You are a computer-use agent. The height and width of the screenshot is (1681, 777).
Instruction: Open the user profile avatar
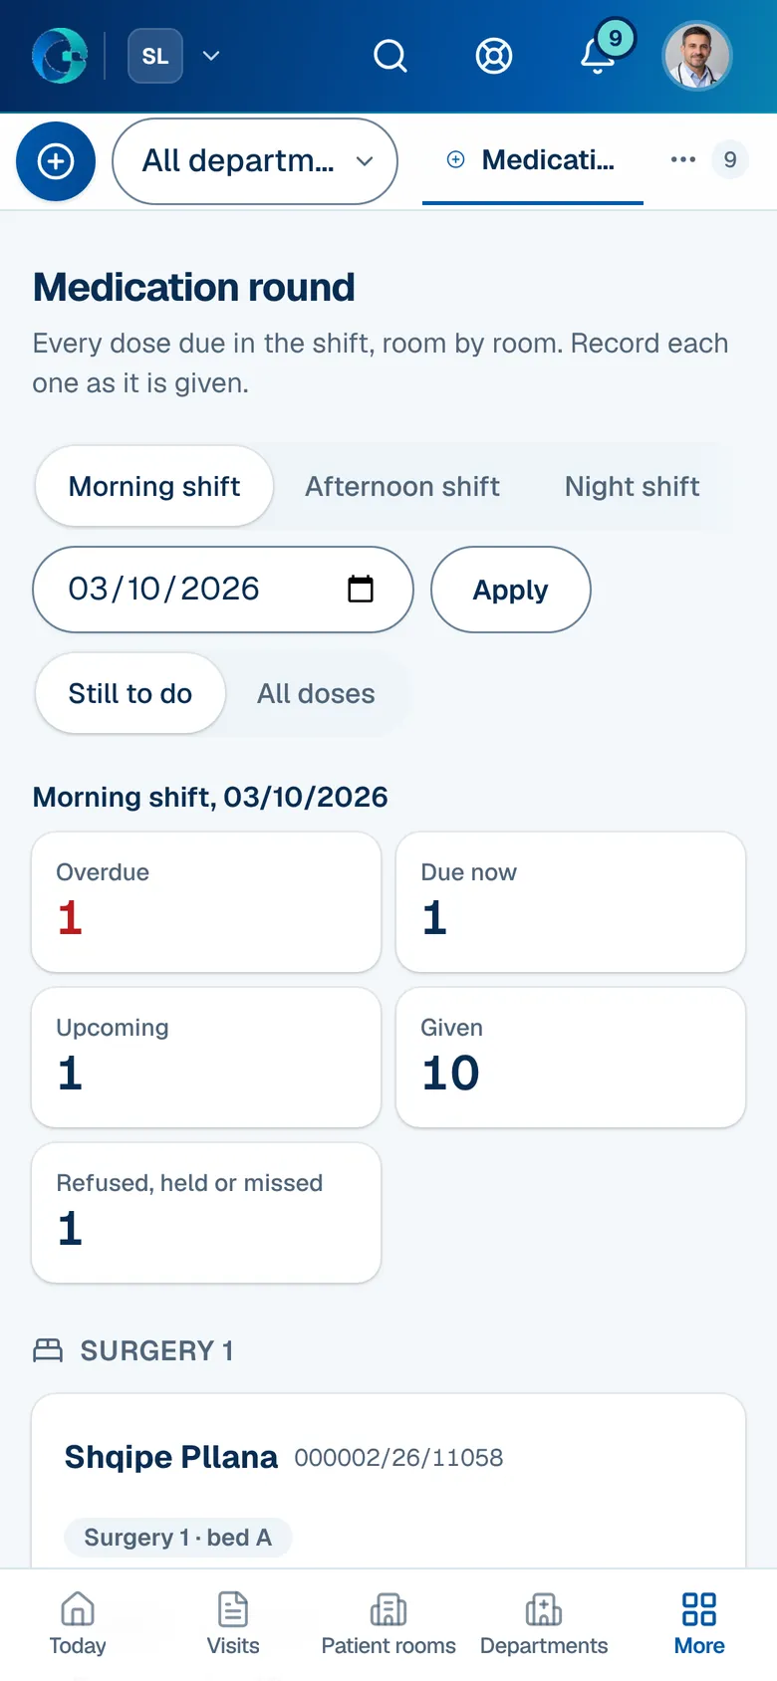697,56
